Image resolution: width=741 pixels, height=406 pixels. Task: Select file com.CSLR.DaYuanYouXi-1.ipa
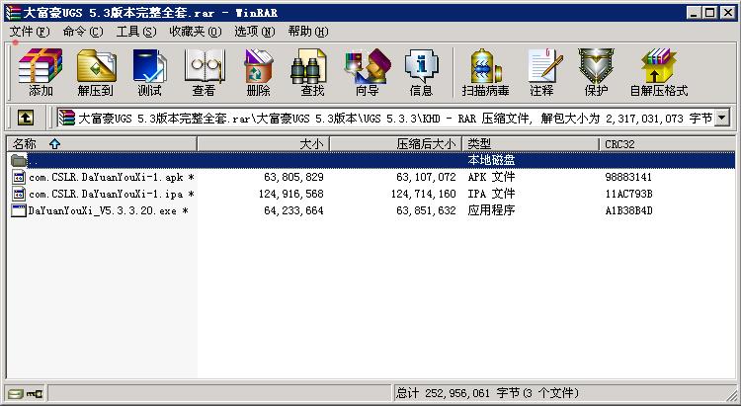click(x=111, y=194)
